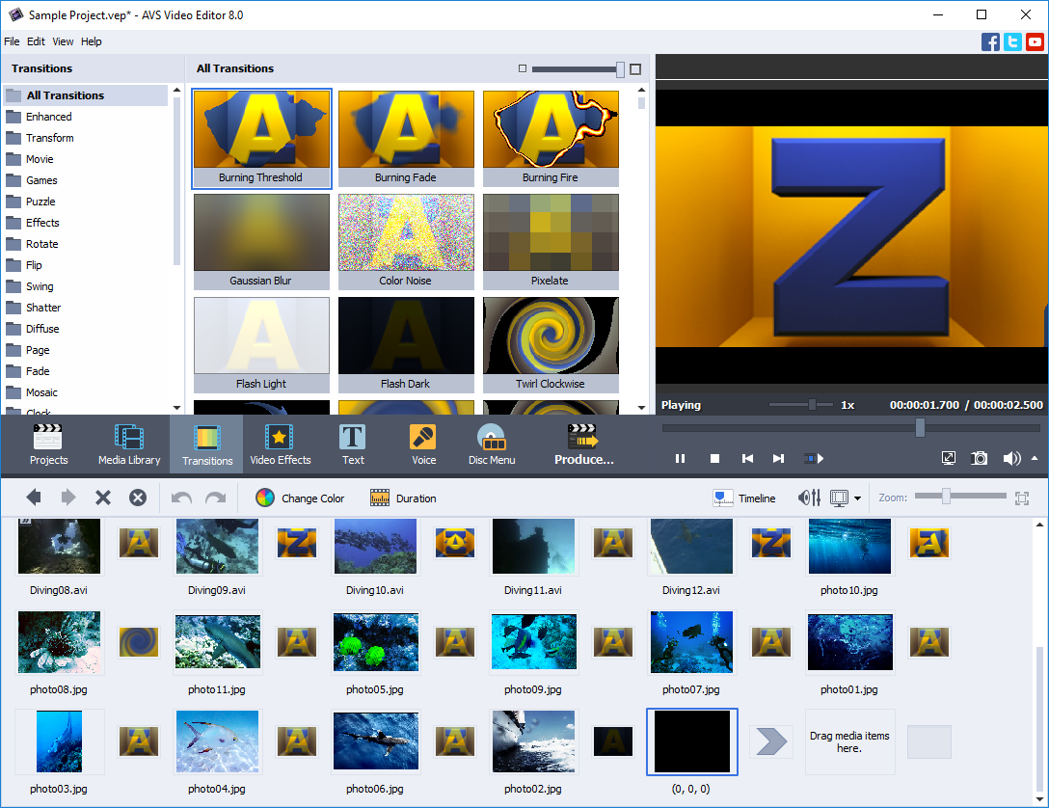Viewport: 1049px width, 808px height.
Task: Open the Voice recording tool
Action: click(x=422, y=443)
